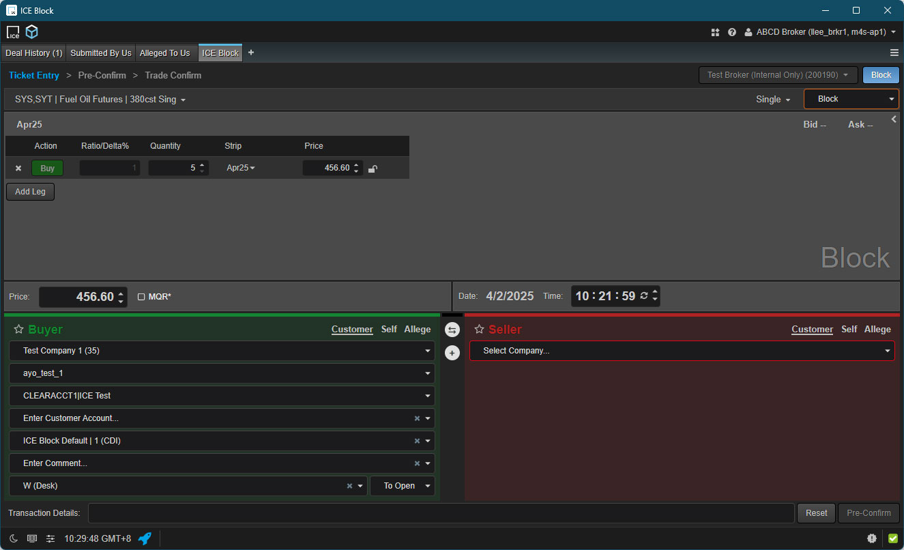Switch to Alleged To Us tab

click(x=165, y=53)
